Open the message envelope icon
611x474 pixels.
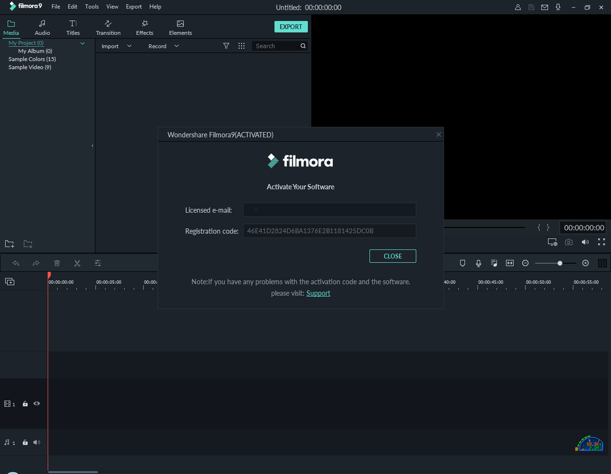(545, 7)
